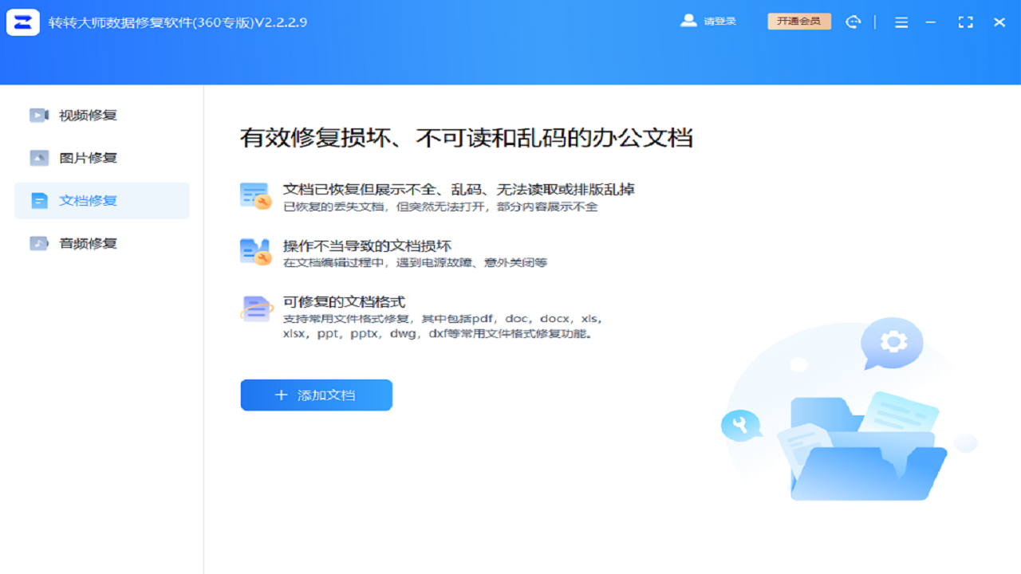Click the 文档修复 document icon in sidebar

click(x=37, y=200)
